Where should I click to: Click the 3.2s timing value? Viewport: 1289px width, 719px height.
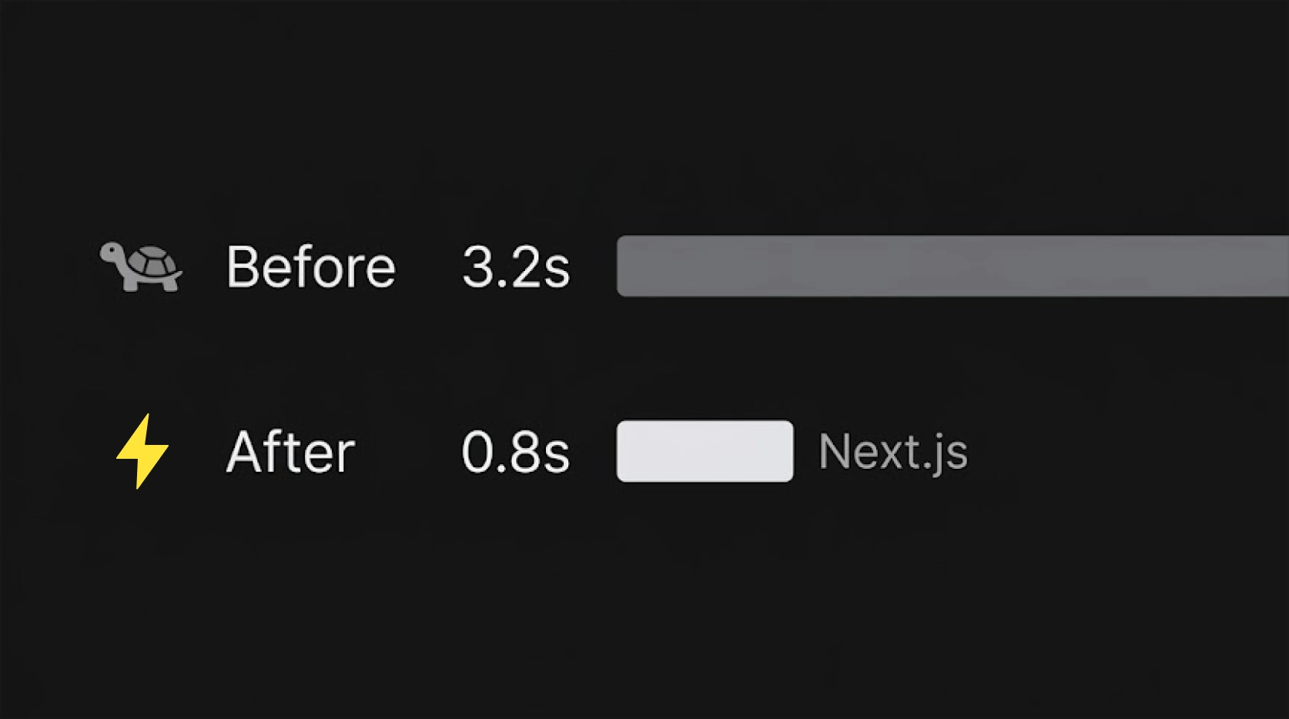516,267
